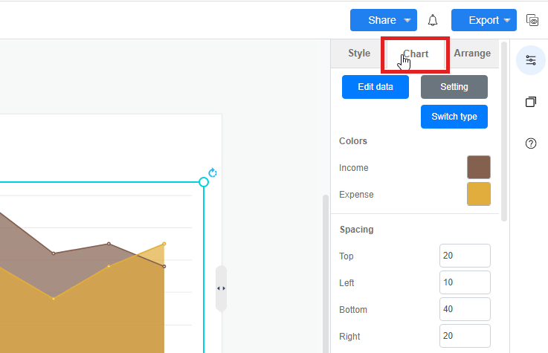Open the Arrange tab
This screenshot has height=353, width=548.
tap(472, 54)
